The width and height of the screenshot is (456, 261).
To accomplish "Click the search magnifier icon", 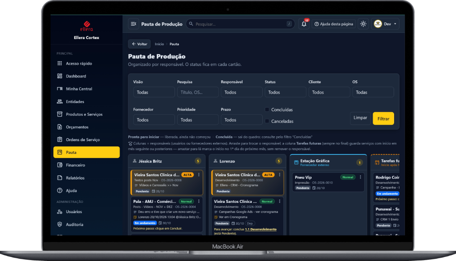I will [x=191, y=24].
